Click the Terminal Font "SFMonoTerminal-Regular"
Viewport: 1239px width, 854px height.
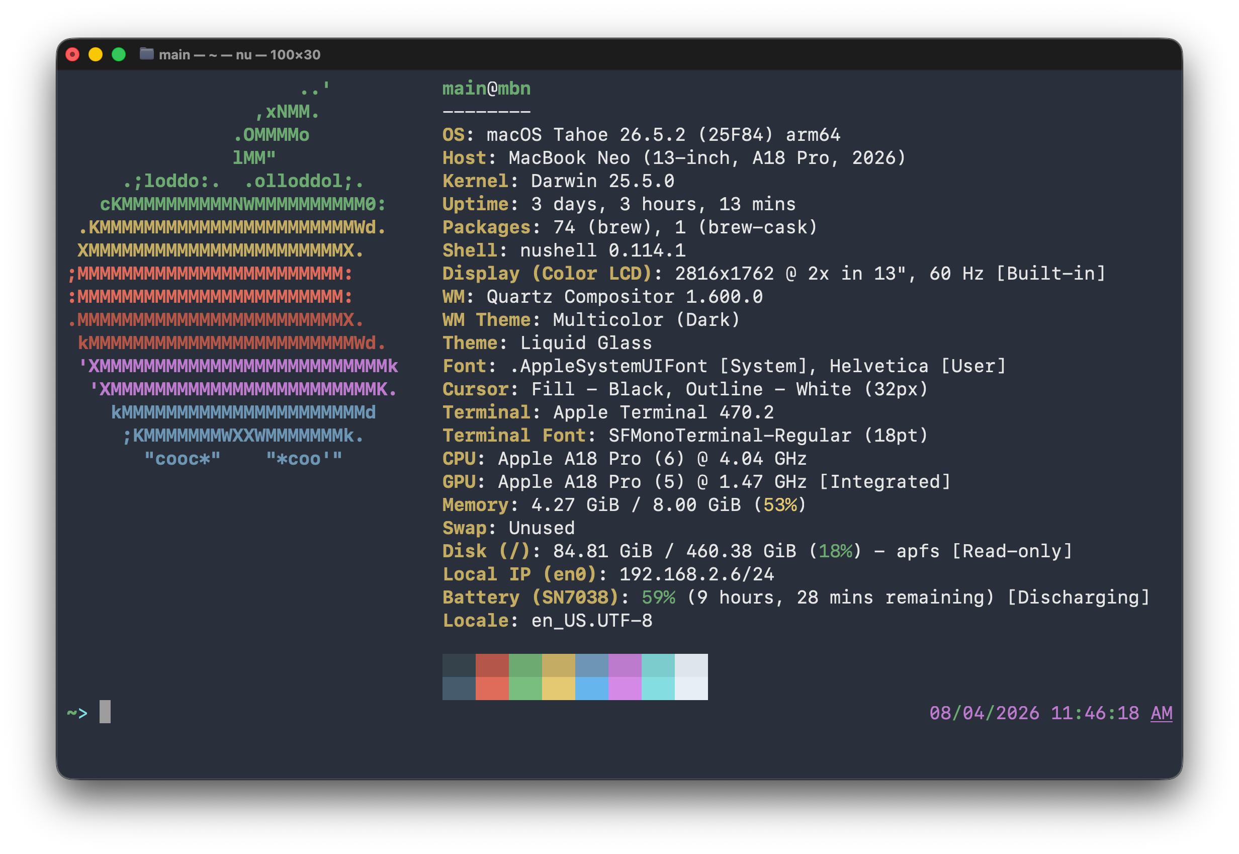point(730,435)
